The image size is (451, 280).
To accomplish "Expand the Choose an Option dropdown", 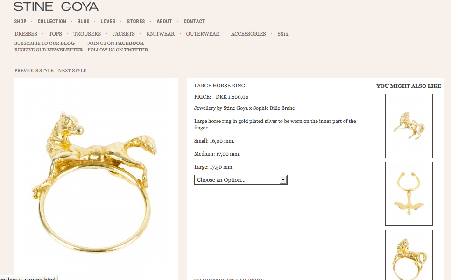I will 241,180.
